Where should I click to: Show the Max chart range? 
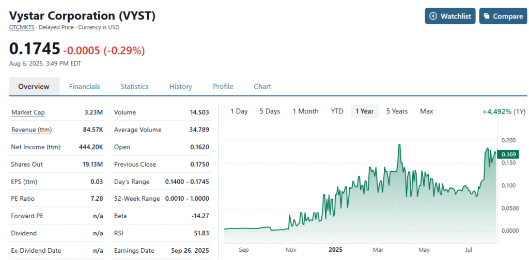[426, 111]
